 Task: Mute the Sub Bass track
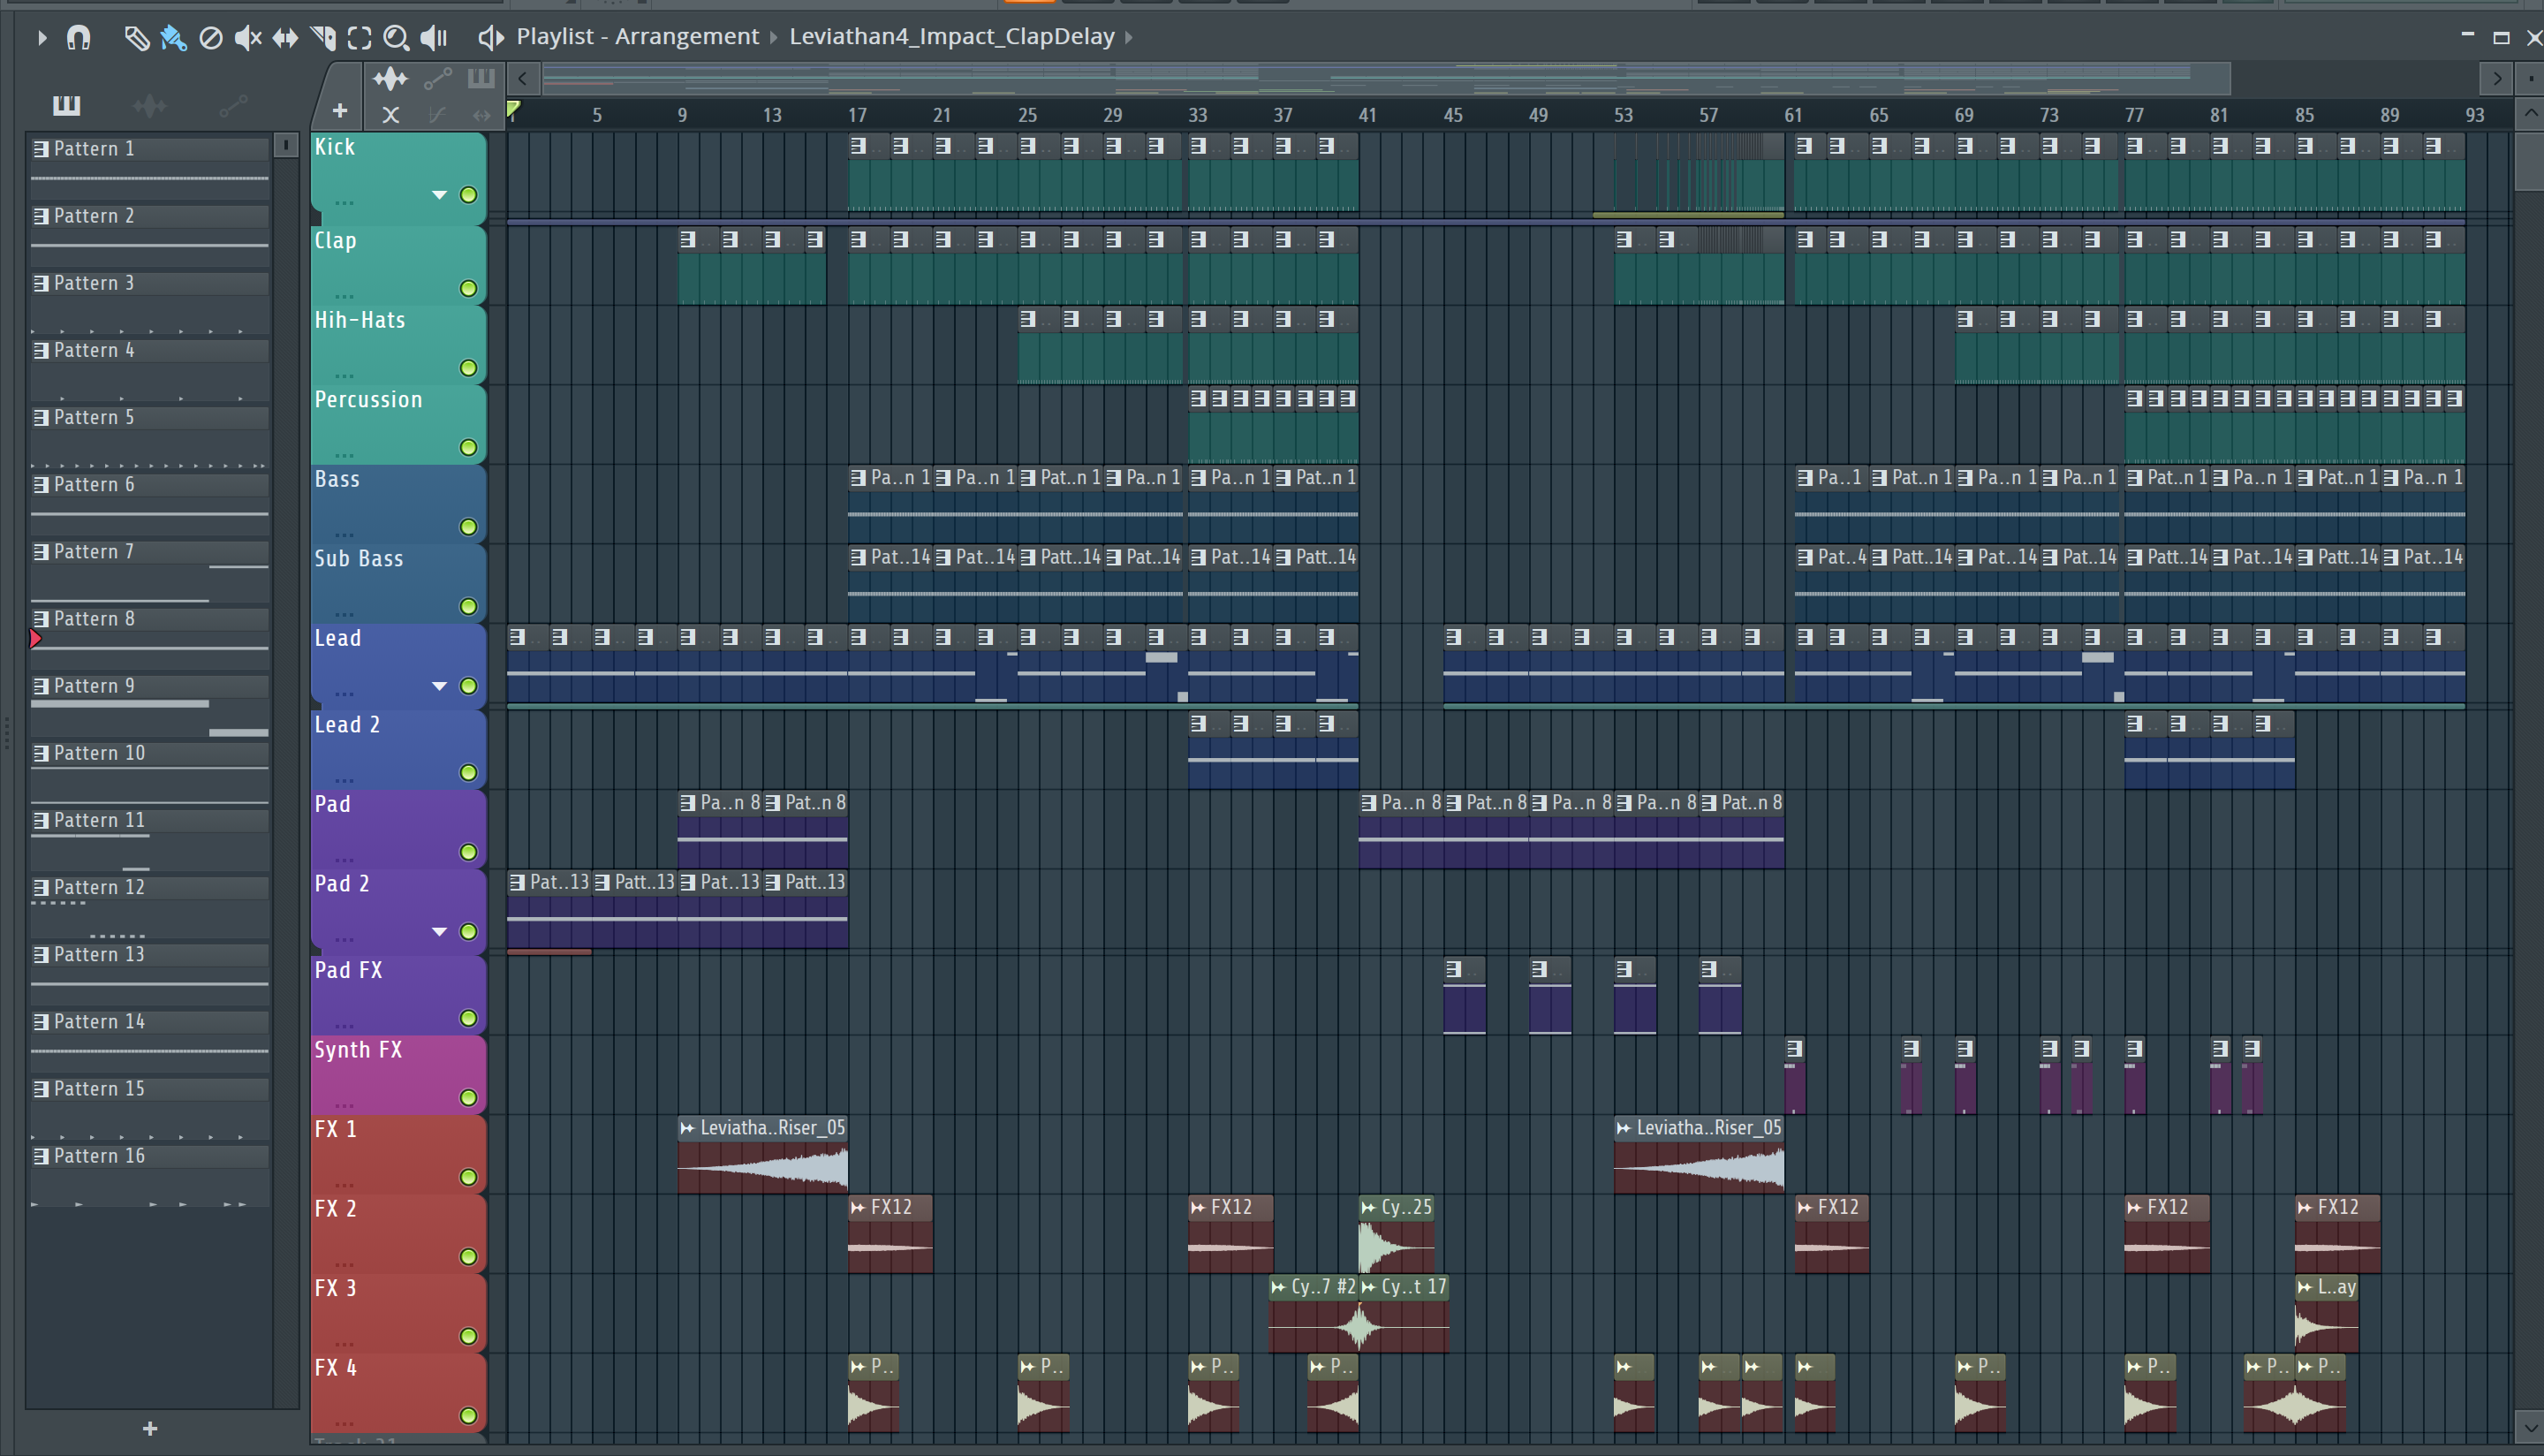coord(468,607)
